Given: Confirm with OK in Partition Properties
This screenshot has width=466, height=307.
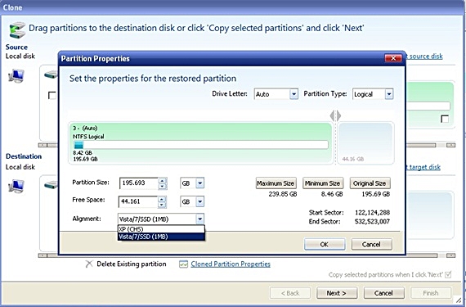Looking at the screenshot, I should click(x=325, y=244).
